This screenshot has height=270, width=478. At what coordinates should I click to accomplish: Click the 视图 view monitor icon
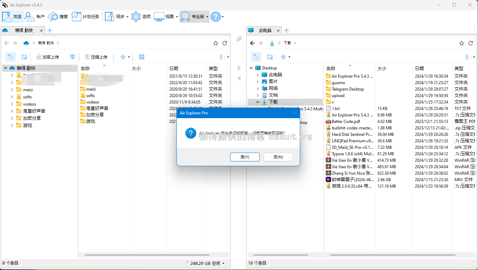159,16
